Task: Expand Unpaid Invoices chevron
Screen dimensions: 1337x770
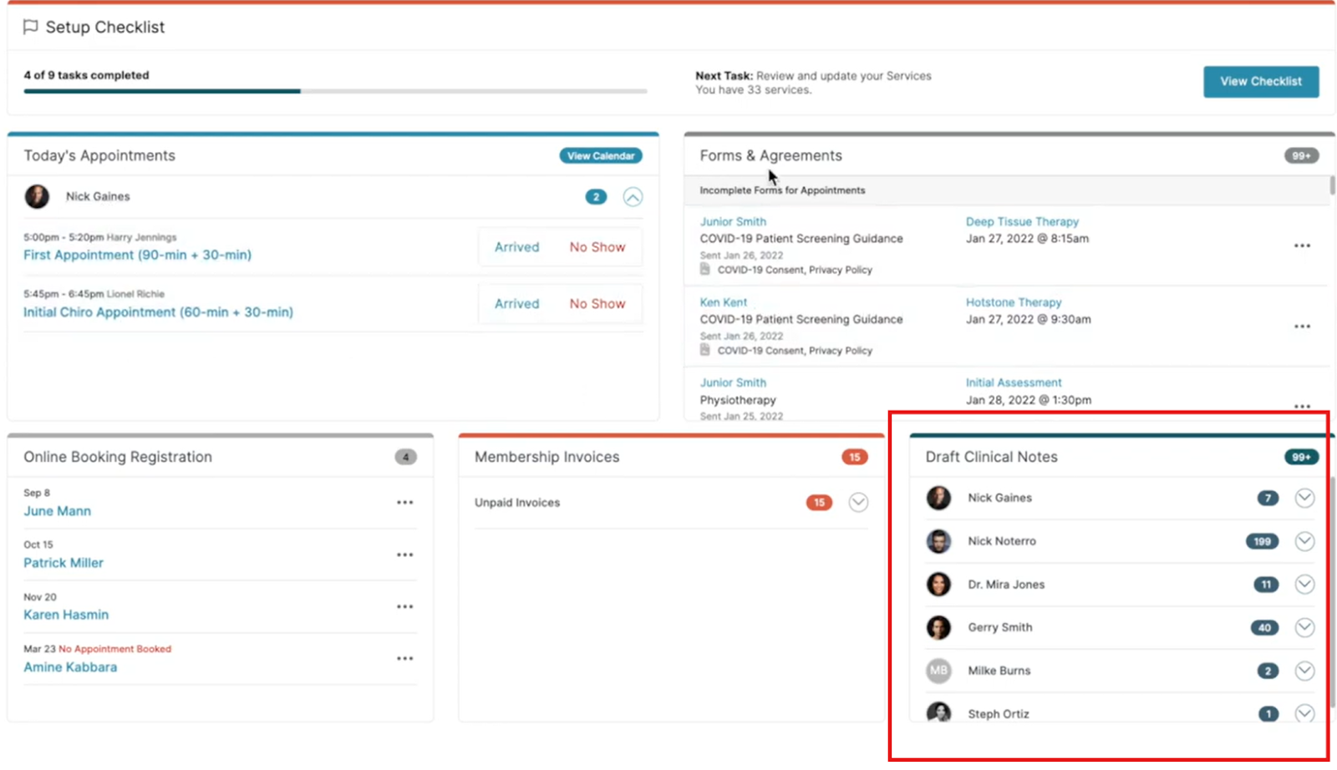Action: click(x=858, y=502)
